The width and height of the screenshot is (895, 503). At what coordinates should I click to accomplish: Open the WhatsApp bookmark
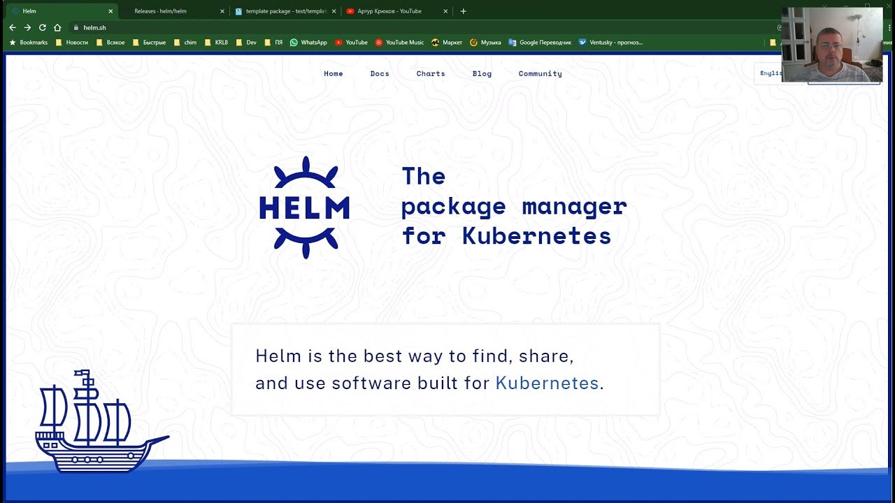tap(308, 43)
